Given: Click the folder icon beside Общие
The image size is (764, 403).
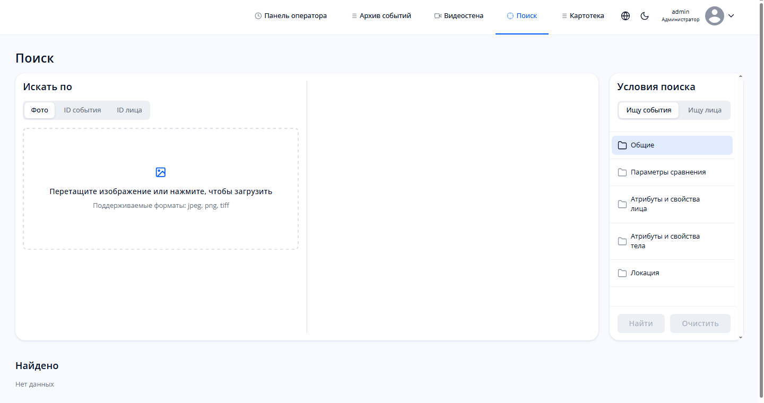Looking at the screenshot, I should click(622, 145).
